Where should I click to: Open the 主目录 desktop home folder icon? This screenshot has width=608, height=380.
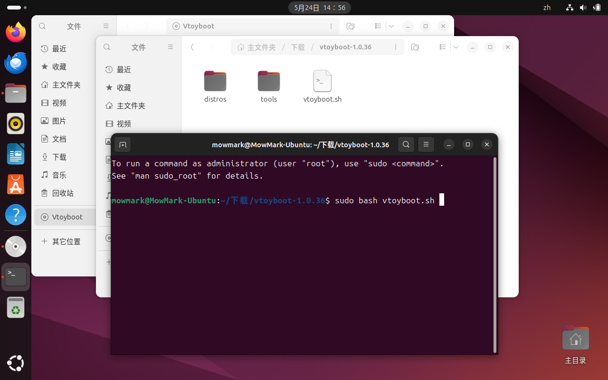click(x=575, y=345)
